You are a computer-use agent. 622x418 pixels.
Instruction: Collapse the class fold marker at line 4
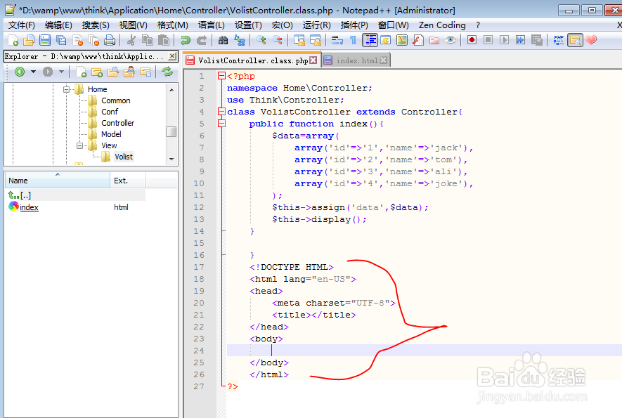pyautogui.click(x=222, y=112)
